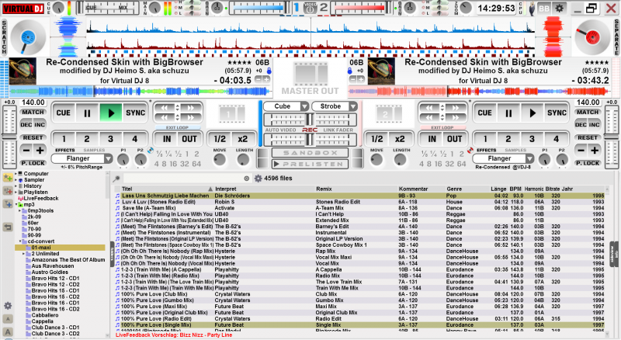Click the clear search icon in search field

(247, 179)
